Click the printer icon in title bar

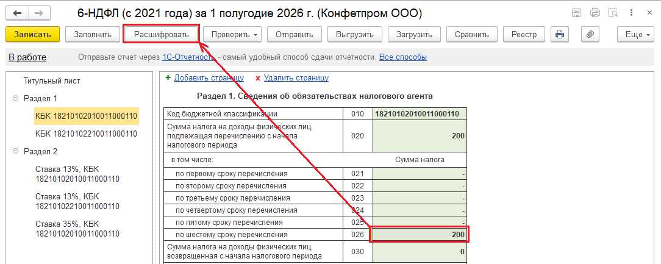(595, 13)
